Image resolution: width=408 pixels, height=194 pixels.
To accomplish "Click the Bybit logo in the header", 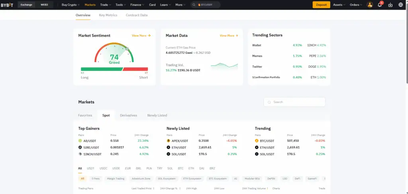I will [8, 5].
